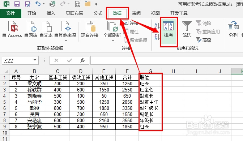243x141 pixels.
Task: Click into the formula bar field
Action: pyautogui.click(x=167, y=60)
